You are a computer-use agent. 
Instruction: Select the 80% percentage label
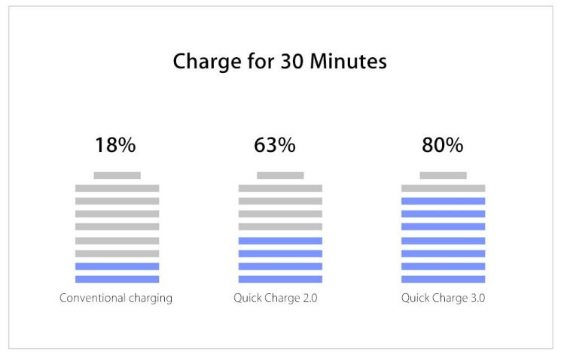442,145
